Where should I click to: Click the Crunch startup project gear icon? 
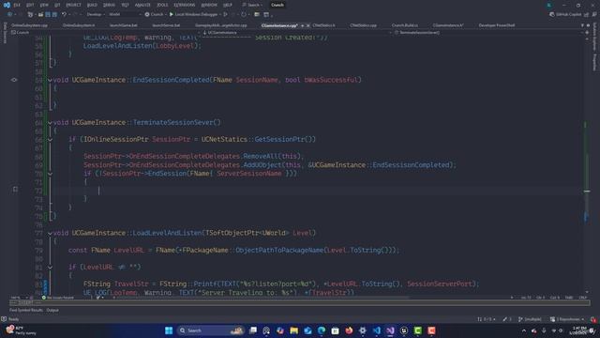click(x=147, y=14)
